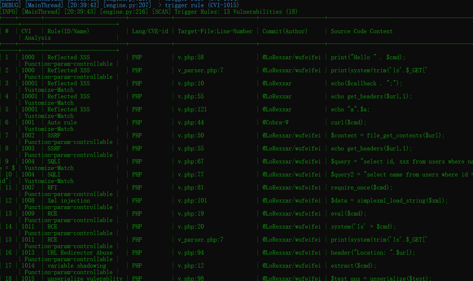
Task: Click the 'Target-File:Line-Number' column header
Action: 215,31
